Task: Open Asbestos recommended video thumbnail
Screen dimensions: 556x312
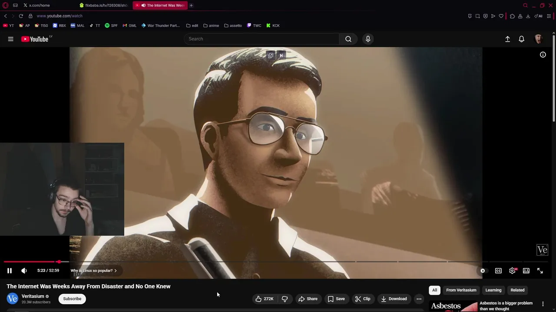Action: (453, 306)
